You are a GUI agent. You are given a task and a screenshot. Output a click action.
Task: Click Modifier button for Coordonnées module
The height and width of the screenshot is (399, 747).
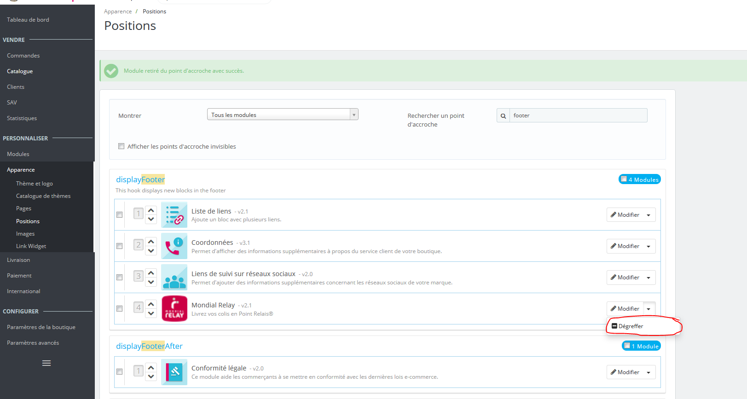[625, 246]
